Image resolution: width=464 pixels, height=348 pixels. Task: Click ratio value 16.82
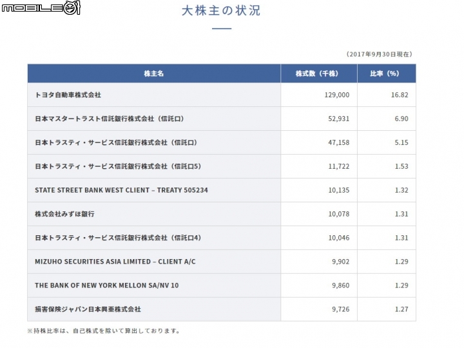click(400, 95)
